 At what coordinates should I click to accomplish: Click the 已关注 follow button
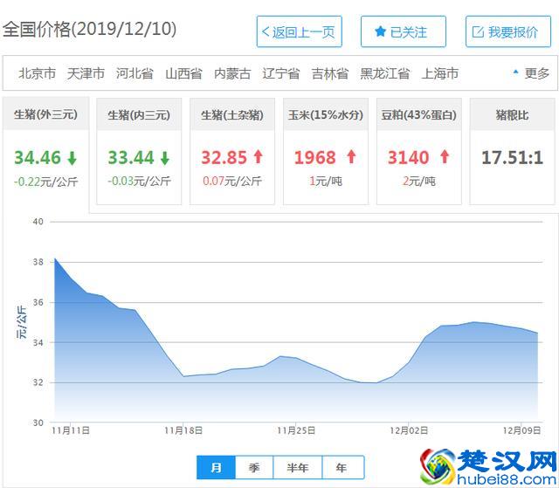tap(404, 31)
